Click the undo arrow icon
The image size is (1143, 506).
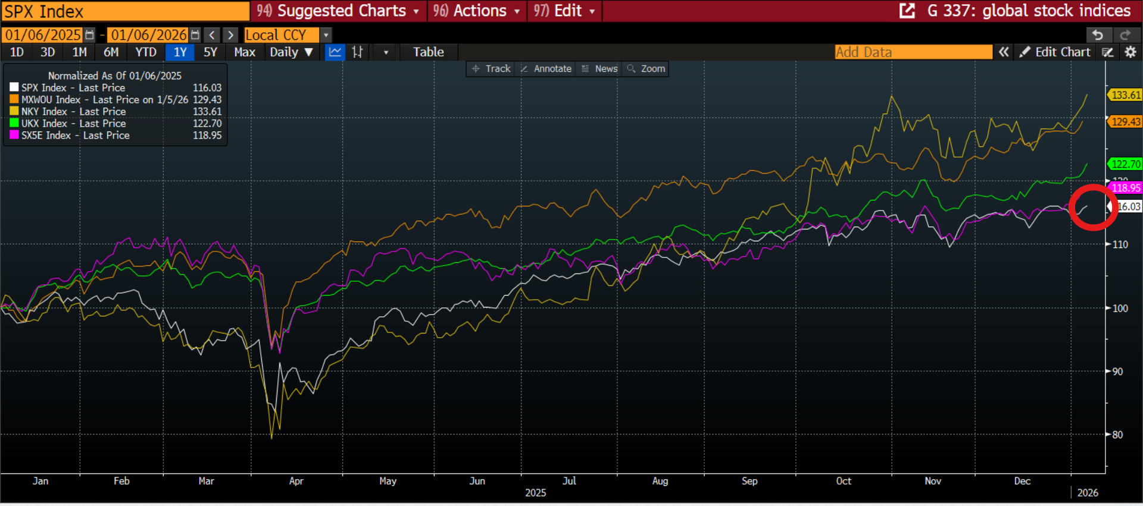point(1098,35)
